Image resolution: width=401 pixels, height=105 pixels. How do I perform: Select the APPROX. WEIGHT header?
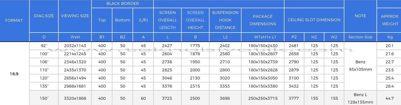pyautogui.click(x=389, y=20)
